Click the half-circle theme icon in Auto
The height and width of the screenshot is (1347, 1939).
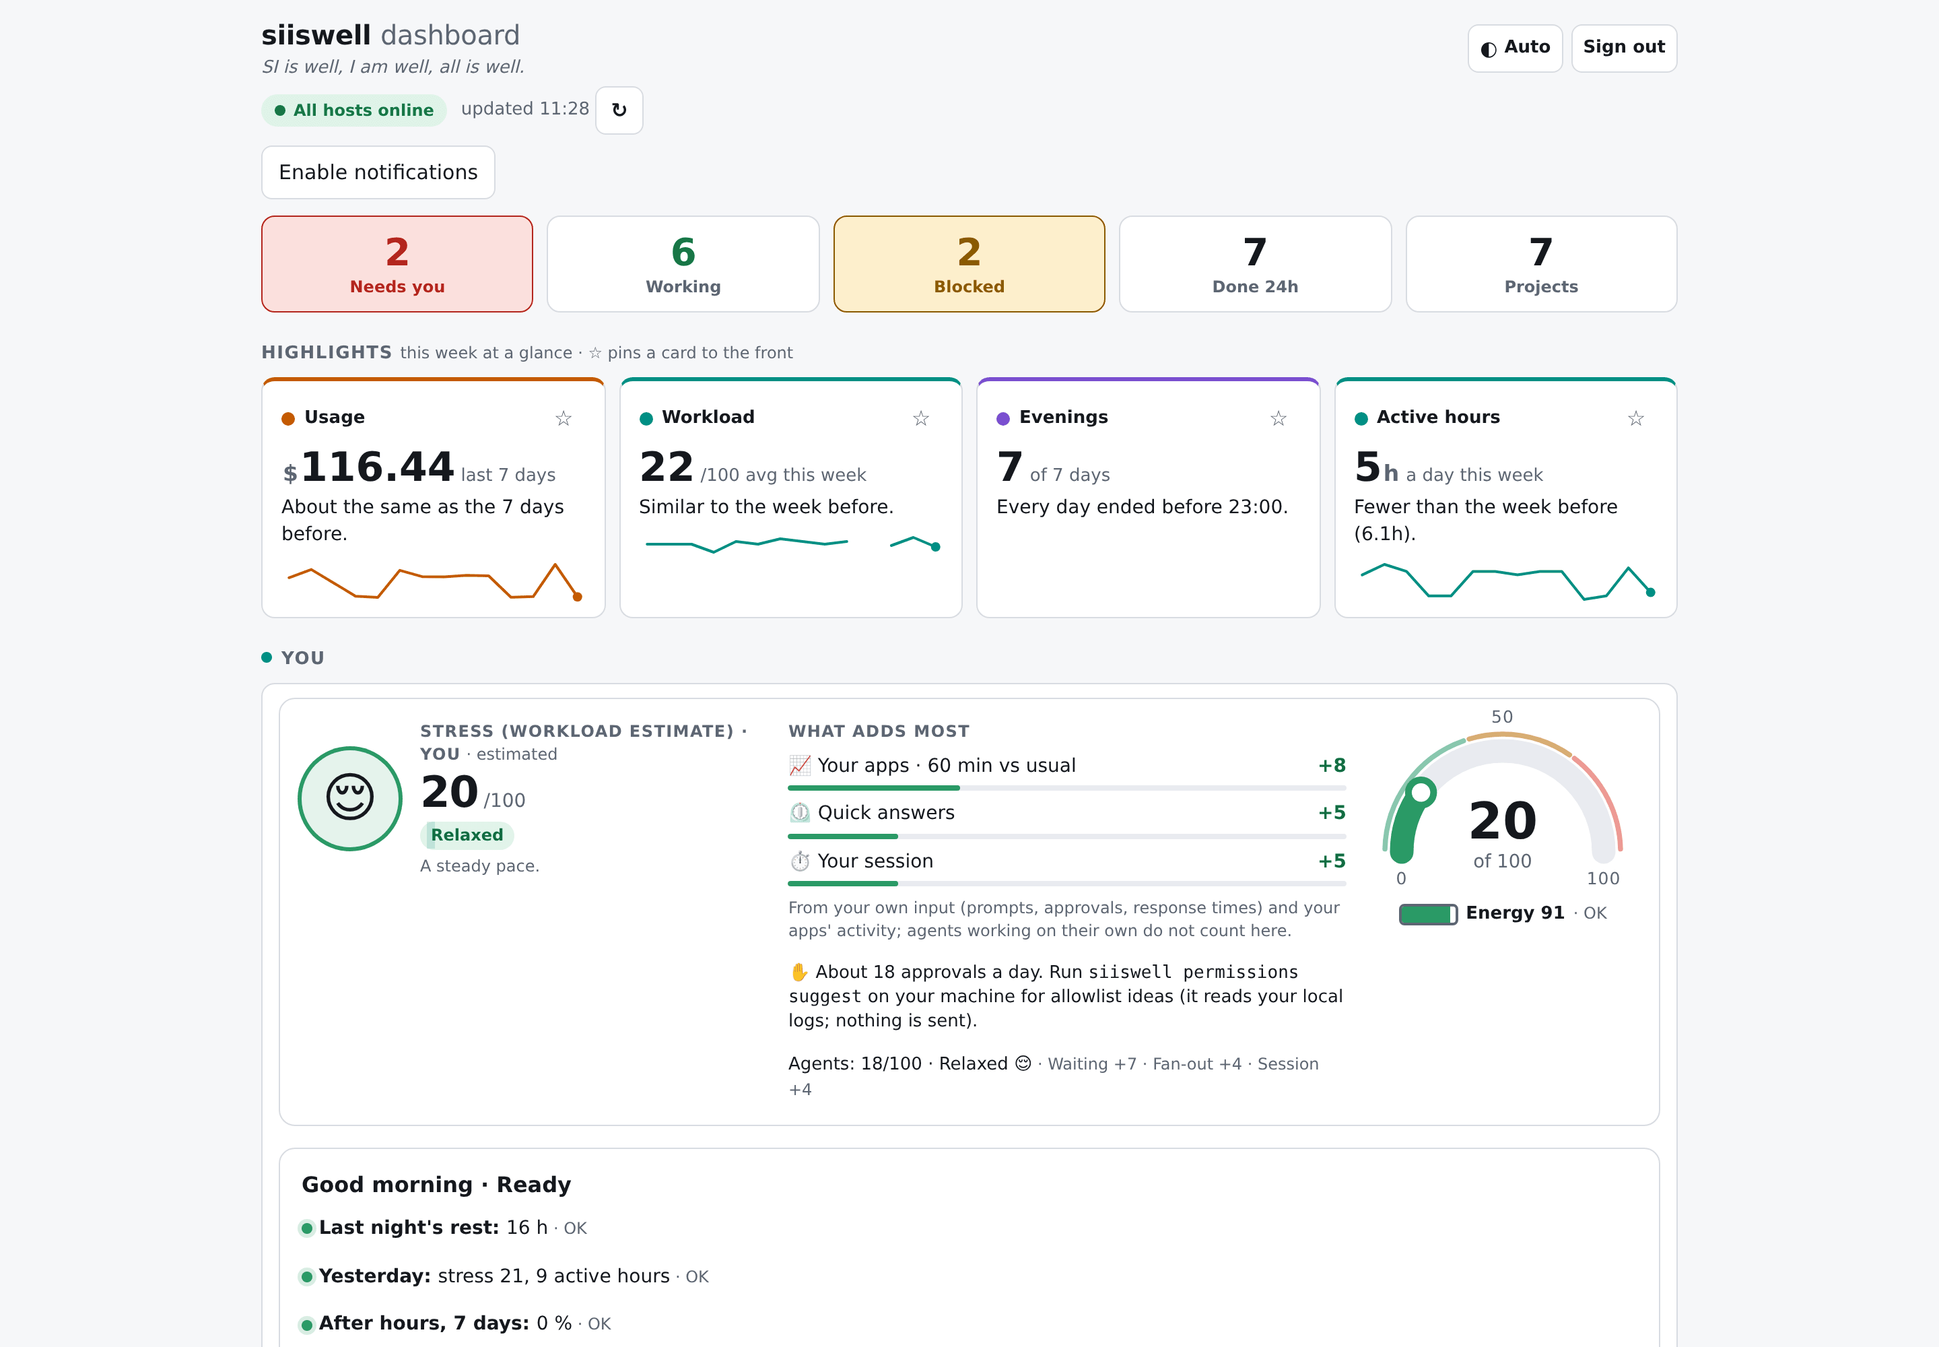(x=1489, y=49)
